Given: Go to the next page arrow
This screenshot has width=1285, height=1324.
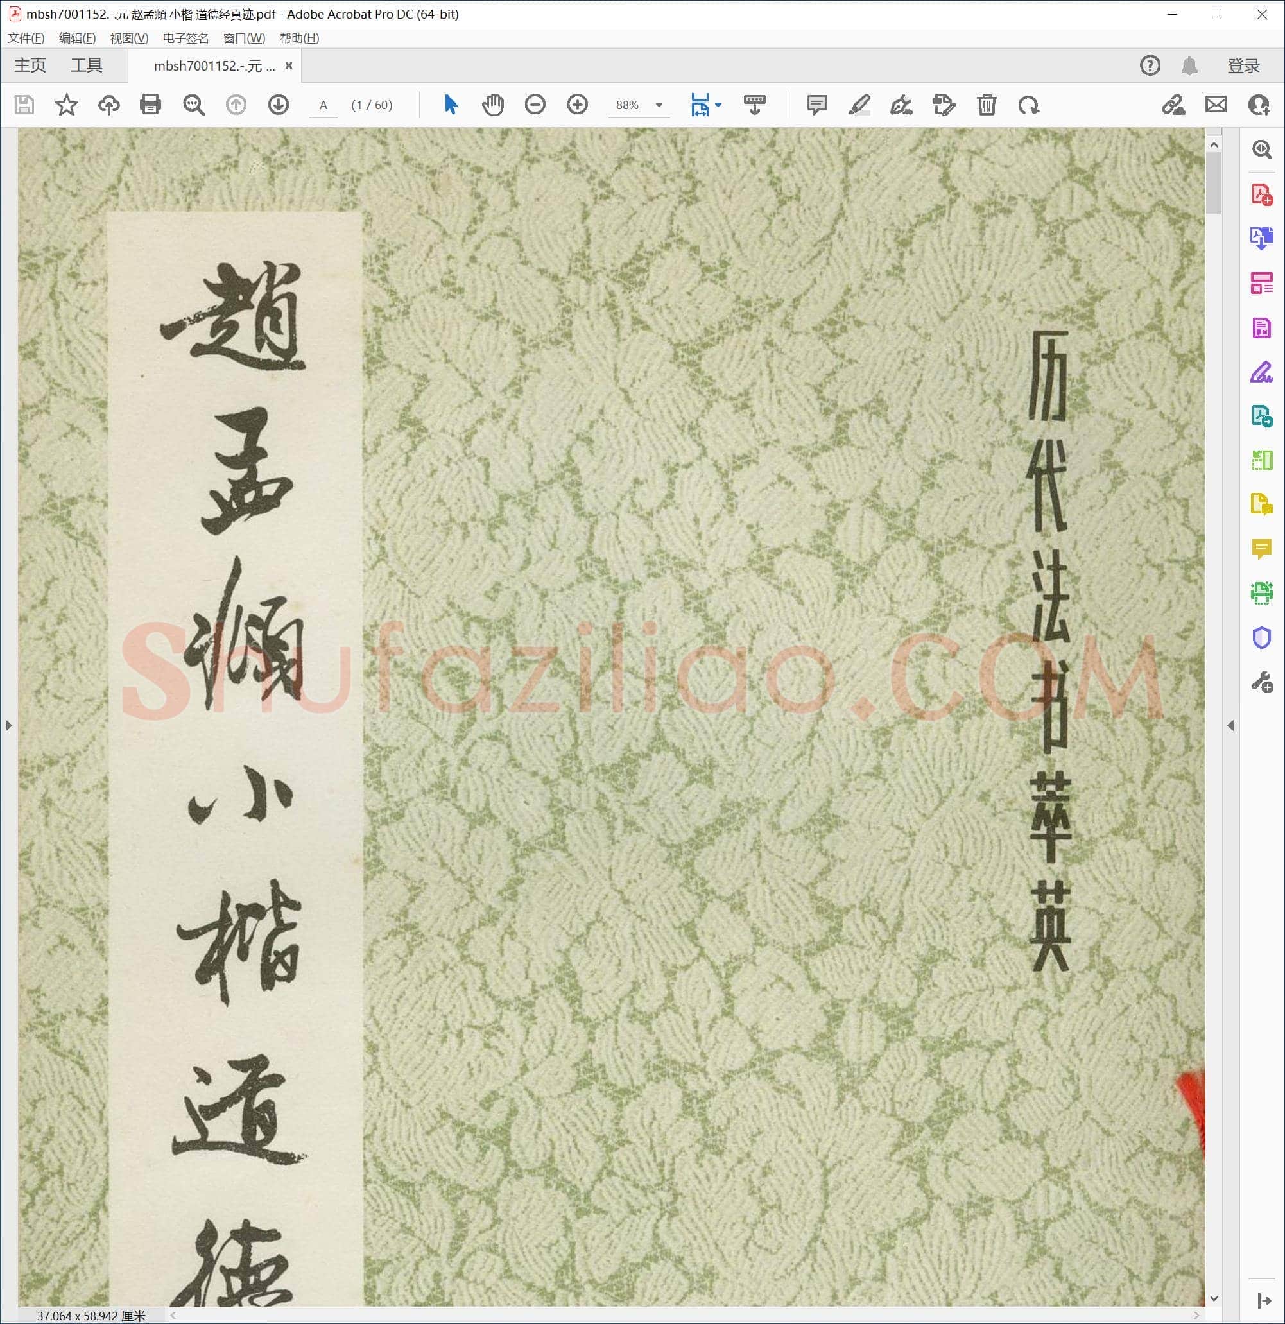Looking at the screenshot, I should (x=279, y=105).
